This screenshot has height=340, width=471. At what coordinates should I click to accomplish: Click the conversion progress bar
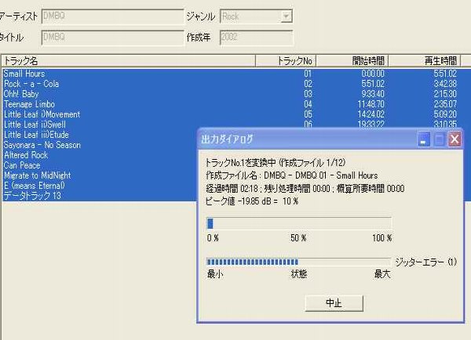[x=298, y=223]
